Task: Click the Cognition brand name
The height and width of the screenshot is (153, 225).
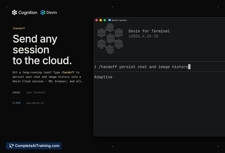Action: tap(28, 13)
